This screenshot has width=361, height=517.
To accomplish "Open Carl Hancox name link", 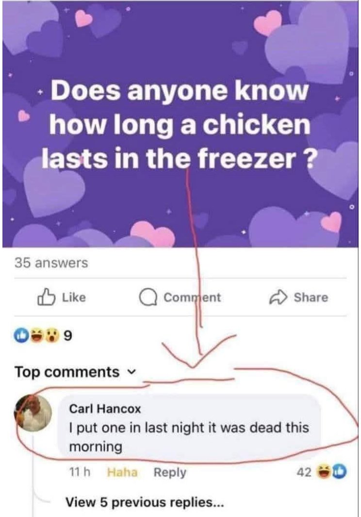I will [105, 409].
